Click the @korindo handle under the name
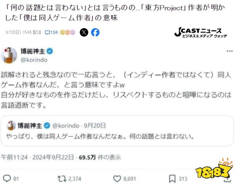The width and height of the screenshot is (238, 185). (34, 60)
